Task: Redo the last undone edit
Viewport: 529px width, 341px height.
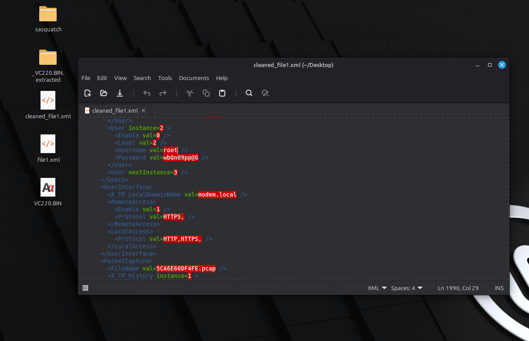Action: click(163, 93)
